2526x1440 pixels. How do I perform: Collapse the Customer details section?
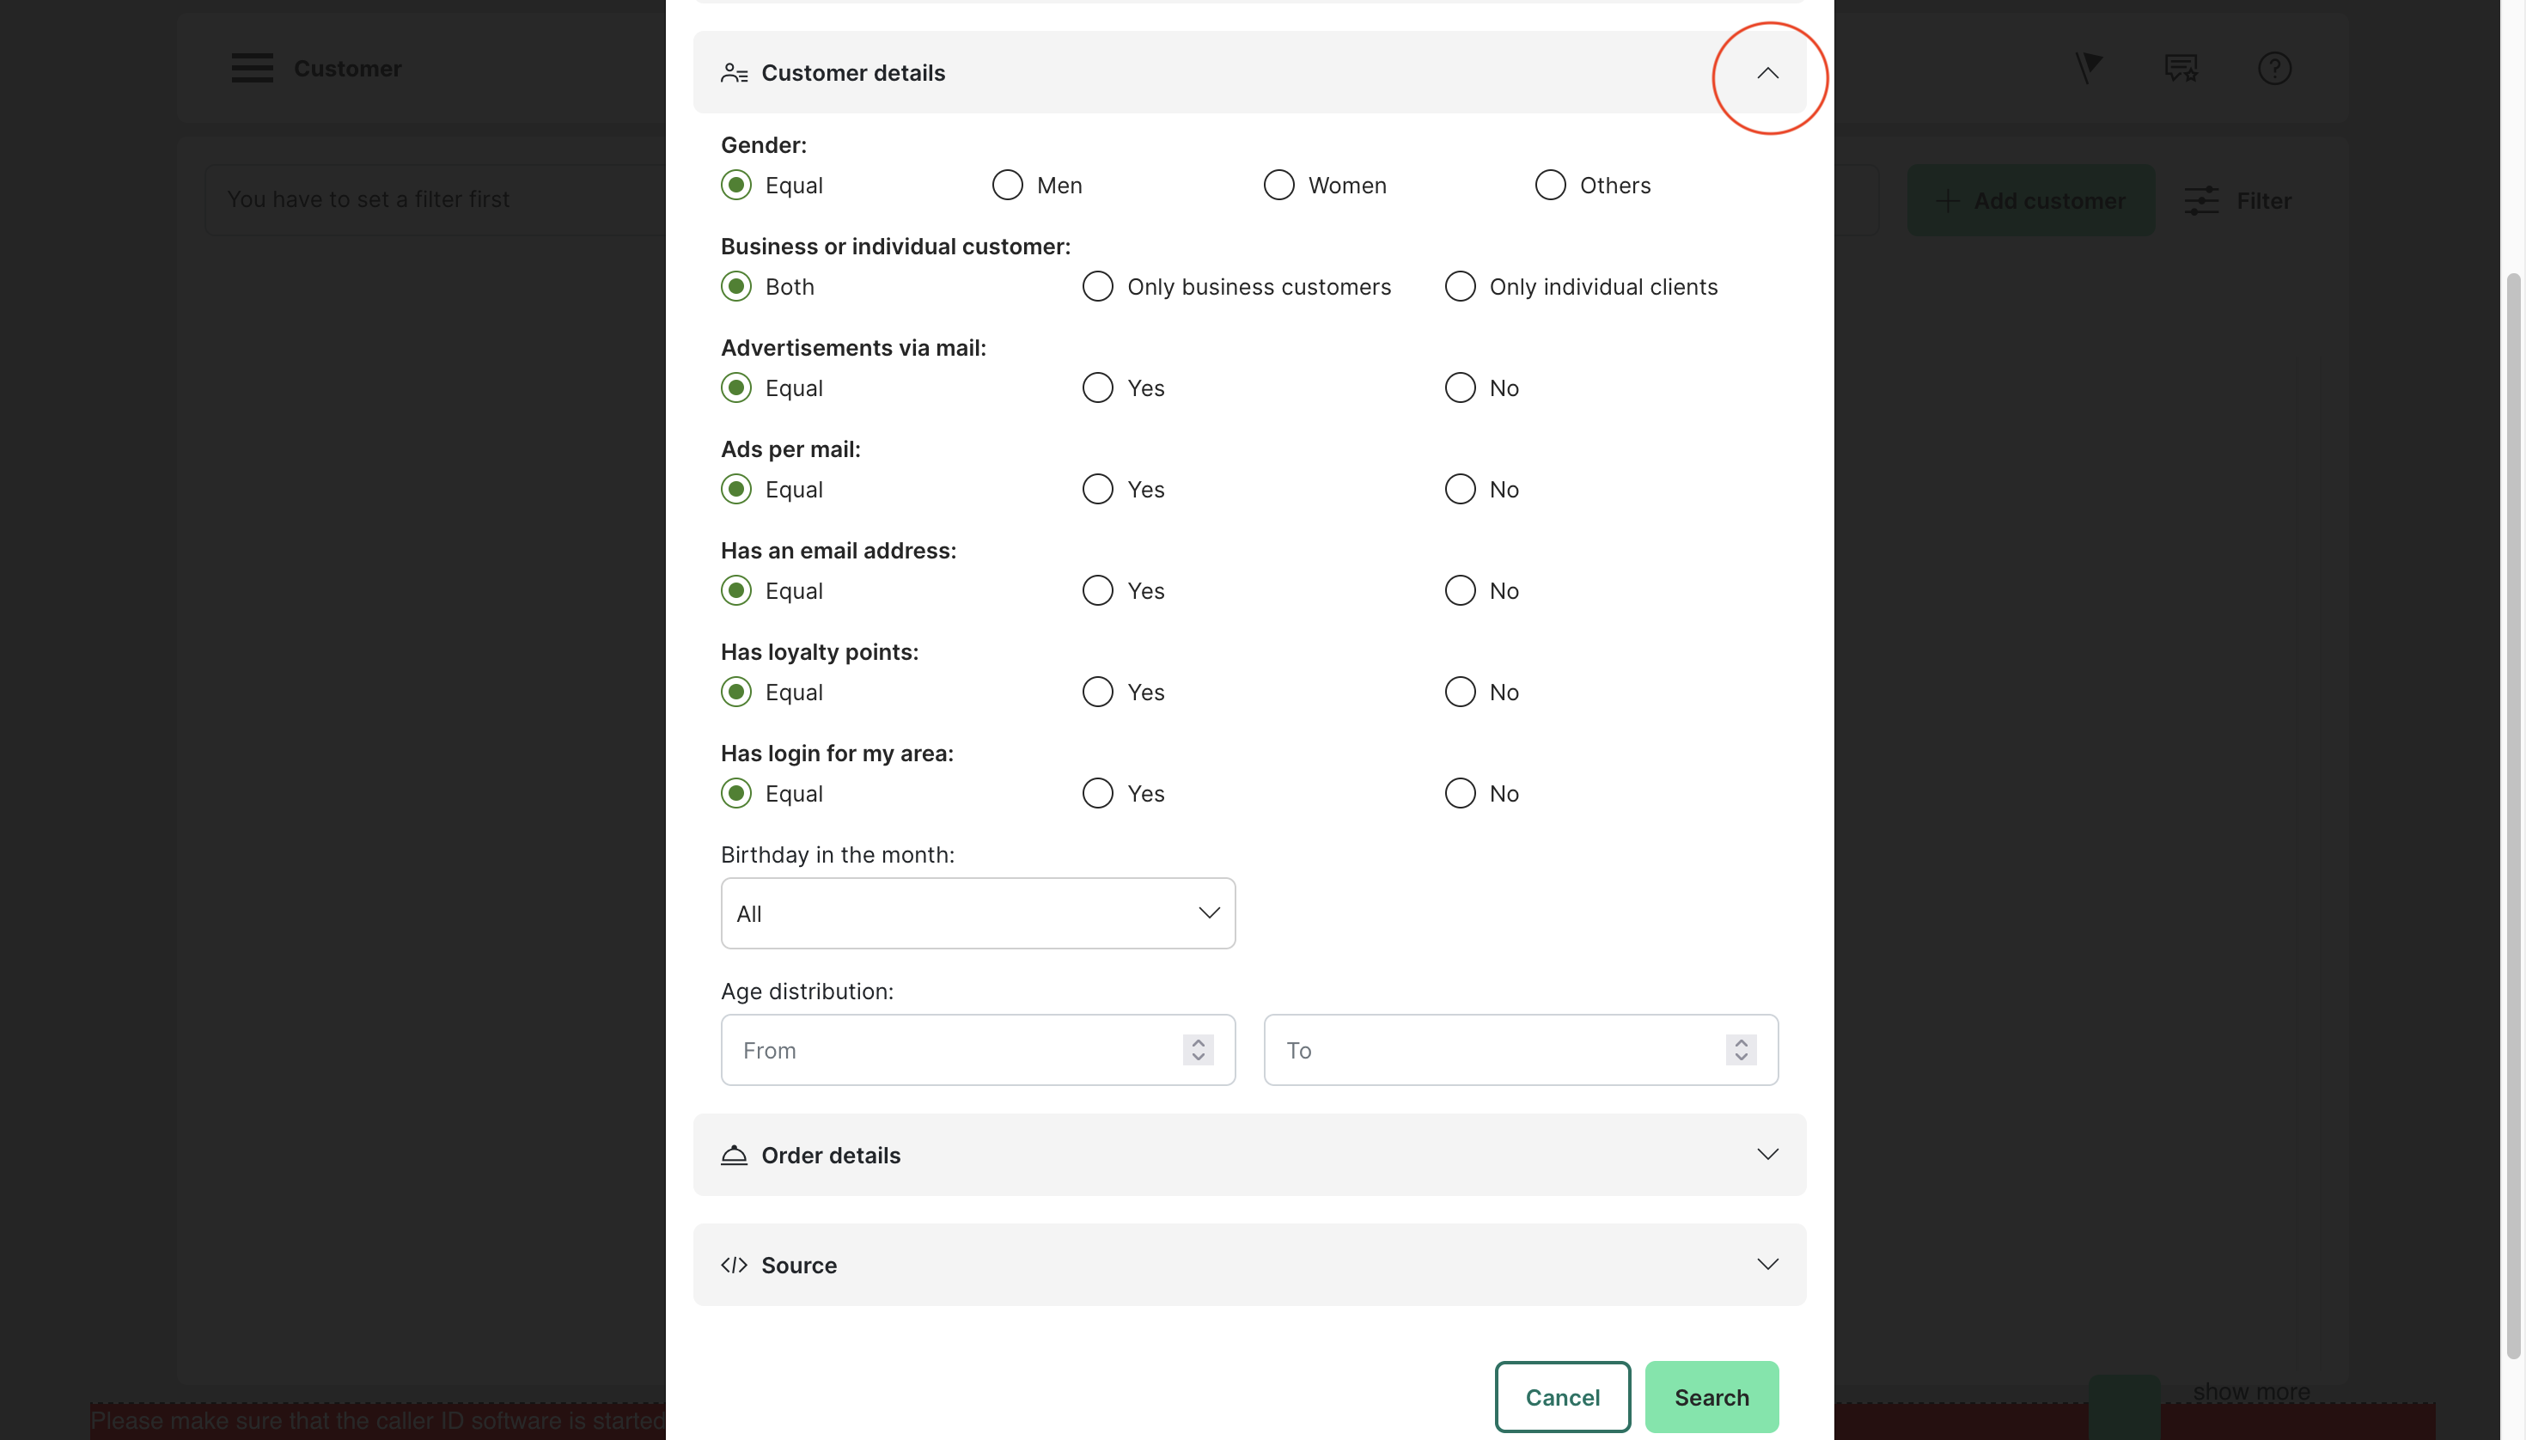(1767, 73)
